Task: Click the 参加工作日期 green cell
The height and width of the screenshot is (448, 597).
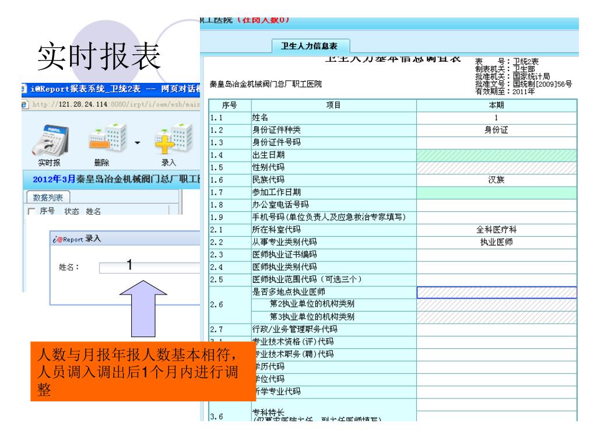Action: coord(497,192)
